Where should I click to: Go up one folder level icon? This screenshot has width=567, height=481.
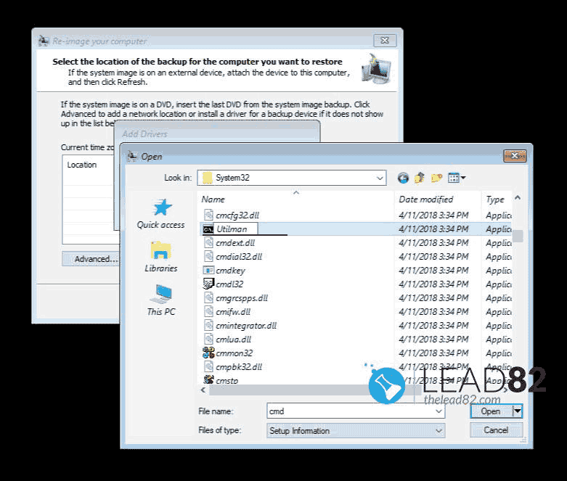pyautogui.click(x=419, y=178)
